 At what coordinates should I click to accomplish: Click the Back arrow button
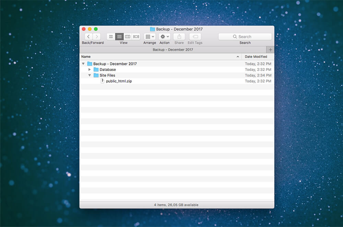(88, 37)
